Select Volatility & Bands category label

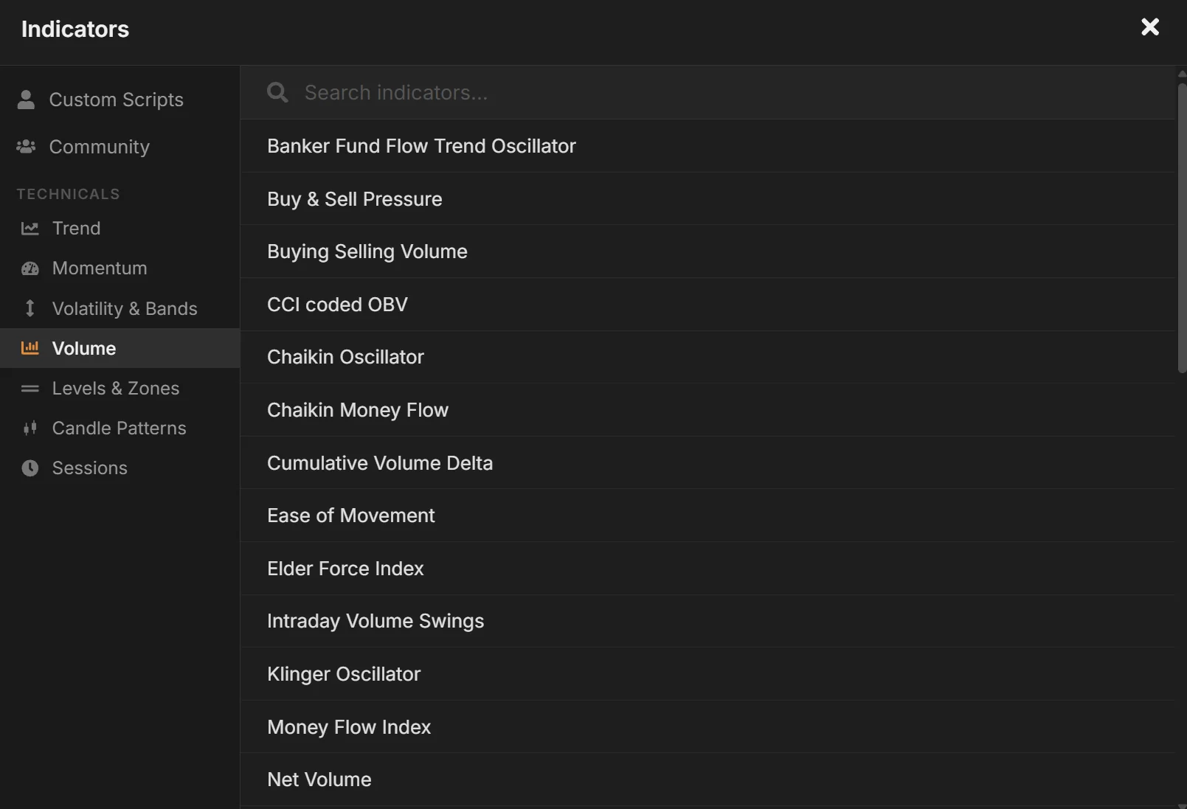click(125, 308)
